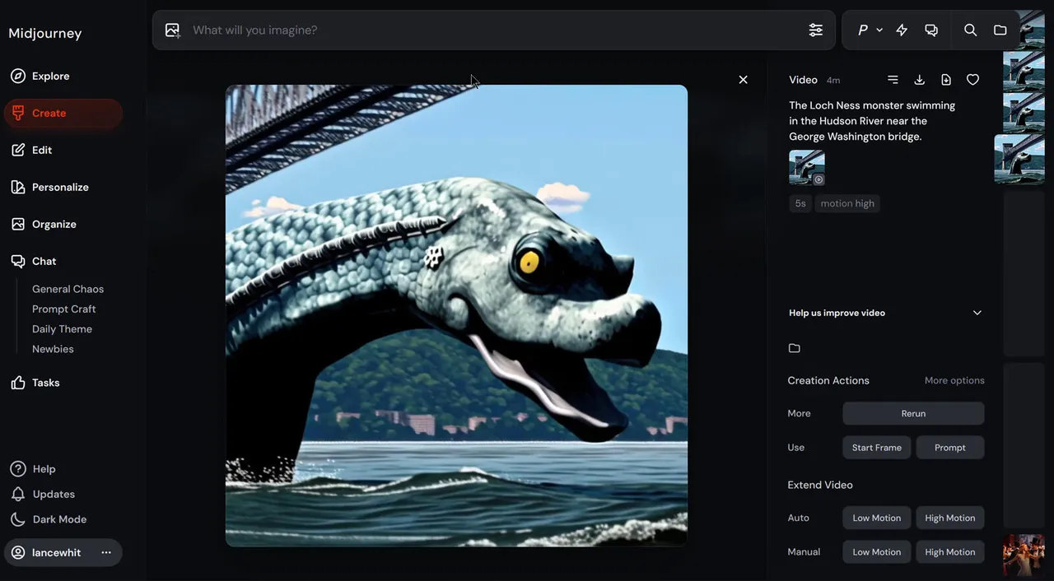Expand the Help us improve video section
Image resolution: width=1054 pixels, height=581 pixels.
tap(977, 313)
